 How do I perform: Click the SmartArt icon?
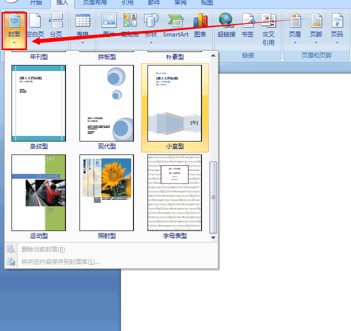pos(175,25)
